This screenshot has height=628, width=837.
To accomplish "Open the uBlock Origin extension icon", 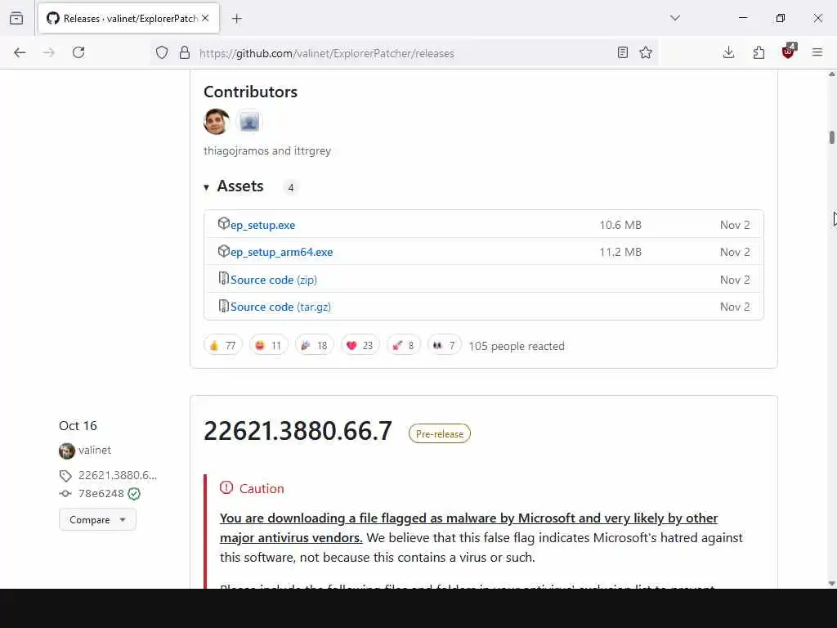I will coord(789,52).
